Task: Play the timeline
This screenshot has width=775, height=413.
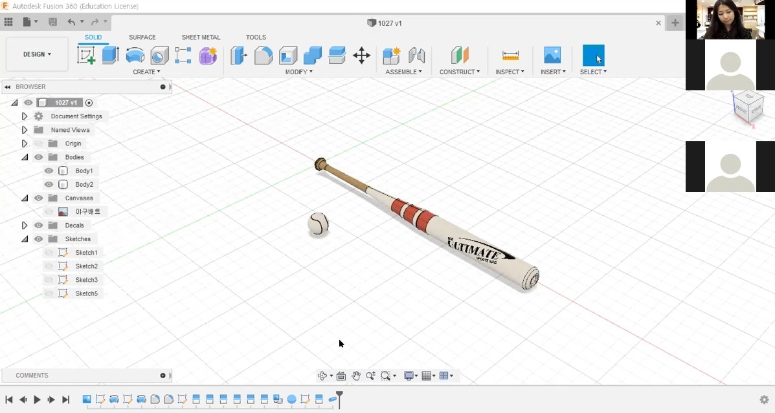Action: [x=37, y=399]
